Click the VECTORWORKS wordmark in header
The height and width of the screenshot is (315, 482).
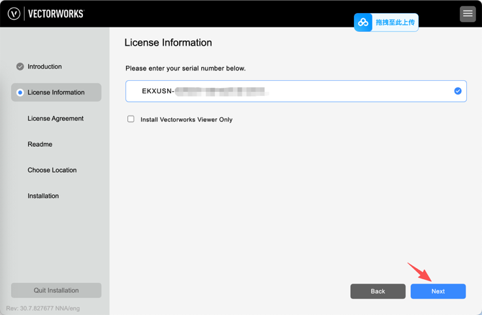coord(56,14)
